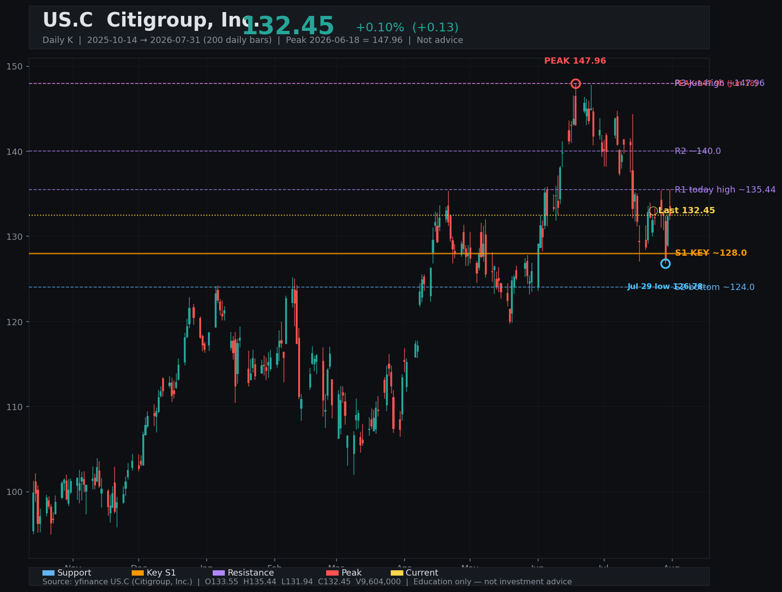
Task: Click the 'R2 ~140.0' resistance label
Action: click(698, 151)
